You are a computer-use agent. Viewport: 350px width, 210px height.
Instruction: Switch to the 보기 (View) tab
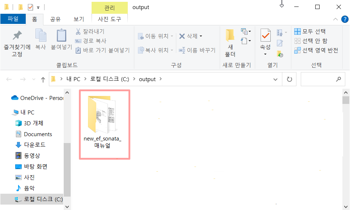[x=79, y=19]
